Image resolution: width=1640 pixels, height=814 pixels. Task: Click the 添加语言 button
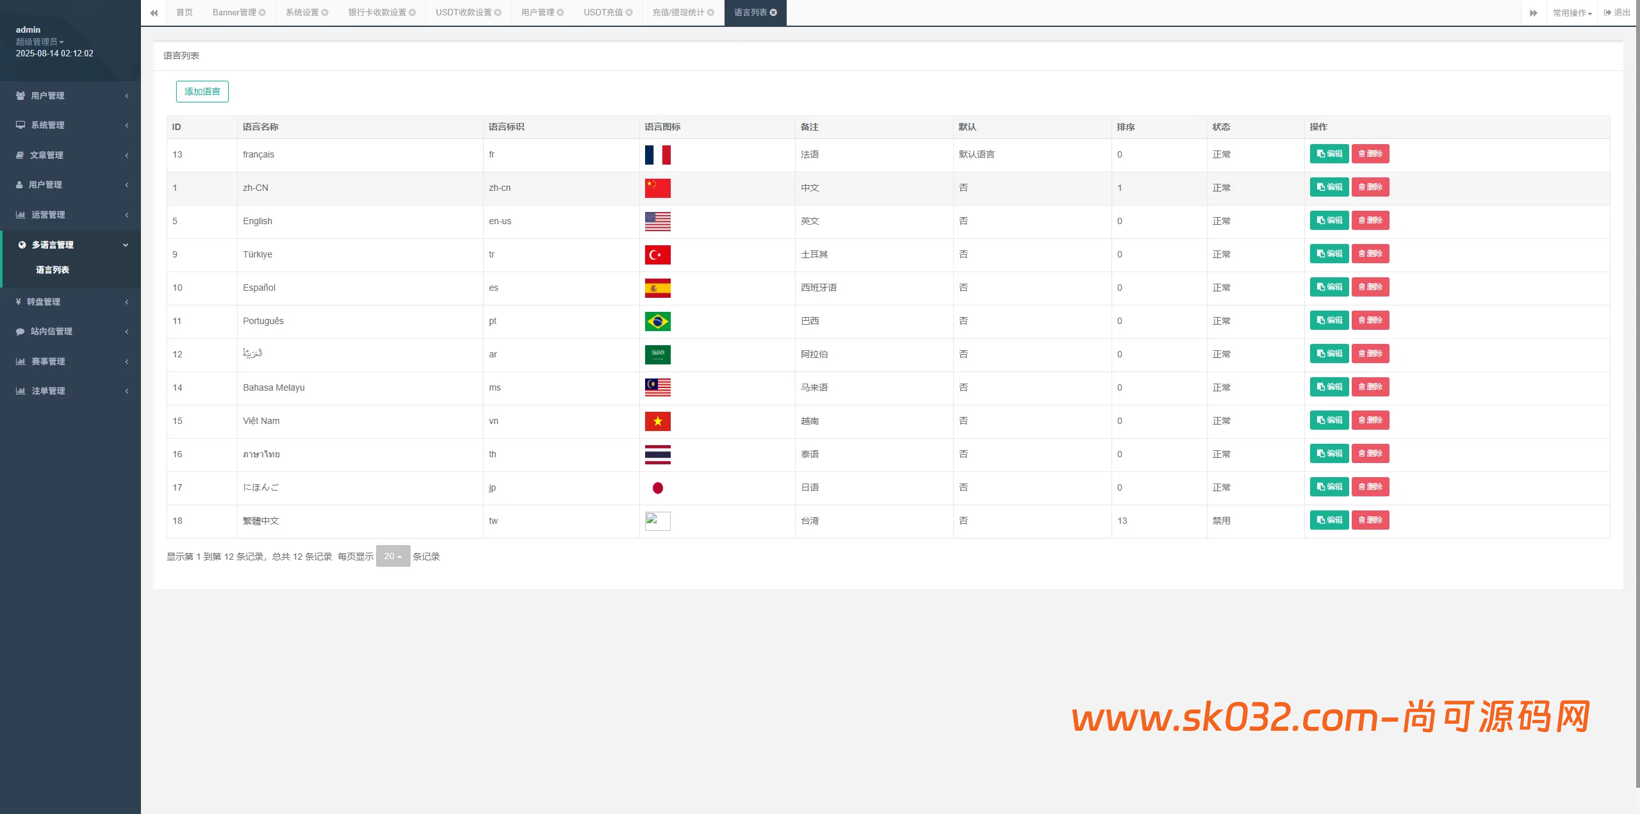[202, 92]
